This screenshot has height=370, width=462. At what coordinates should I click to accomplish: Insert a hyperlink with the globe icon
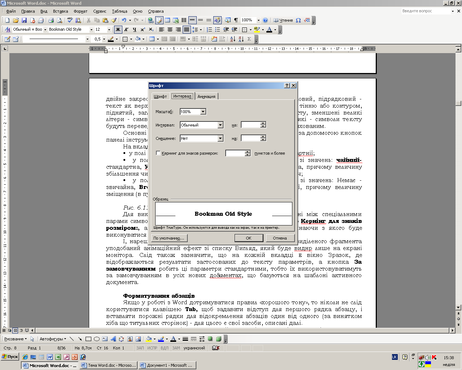[151, 20]
